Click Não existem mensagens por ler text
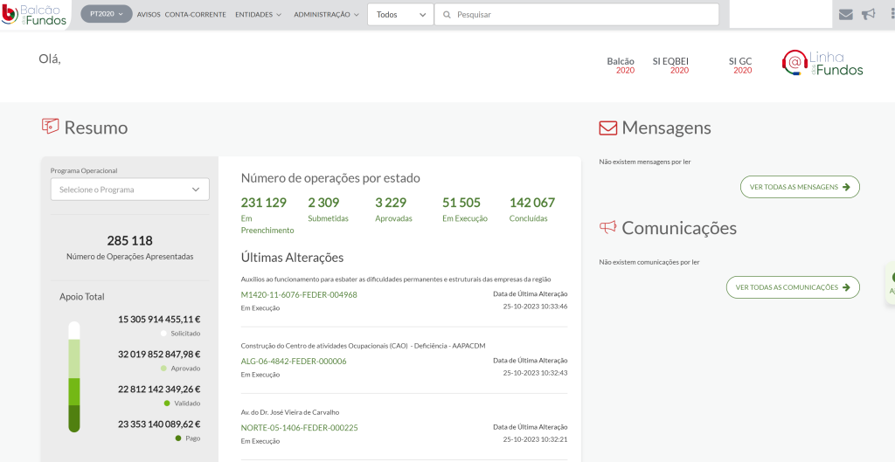This screenshot has height=462, width=895. (x=645, y=162)
